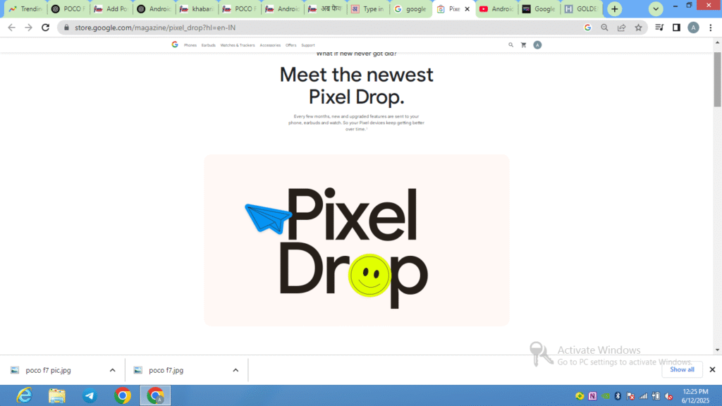Viewport: 722px width, 406px height.
Task: Open Support in store navigation
Action: click(308, 45)
